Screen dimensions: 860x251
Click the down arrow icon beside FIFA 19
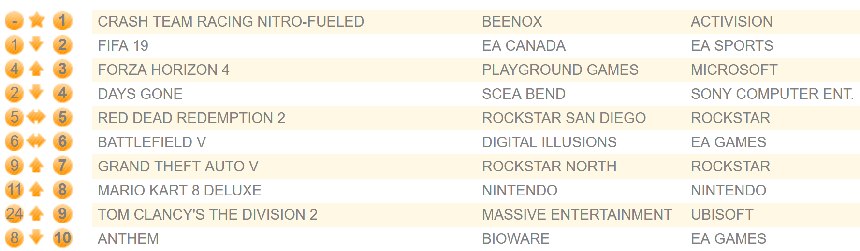pos(36,44)
